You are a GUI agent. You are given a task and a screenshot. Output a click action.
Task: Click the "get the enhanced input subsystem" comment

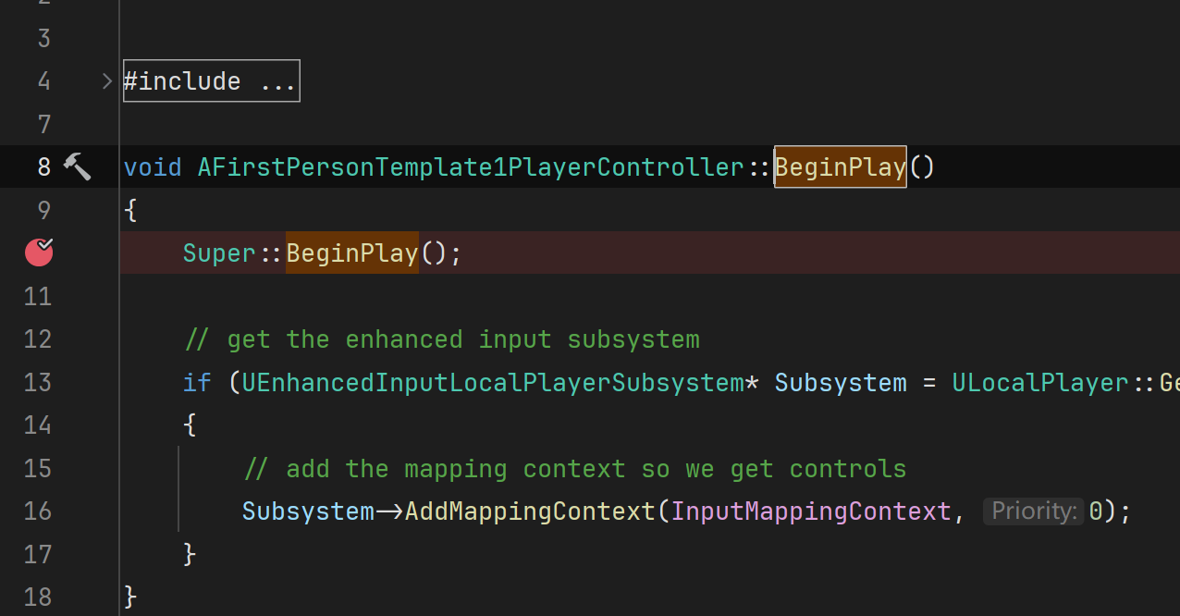tap(442, 339)
